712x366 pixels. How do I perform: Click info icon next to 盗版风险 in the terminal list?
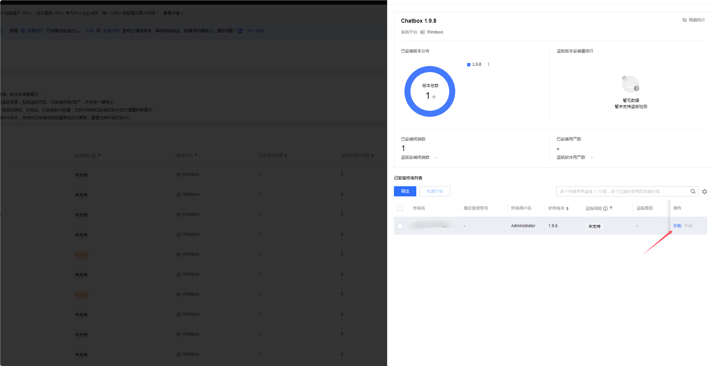[x=605, y=209]
